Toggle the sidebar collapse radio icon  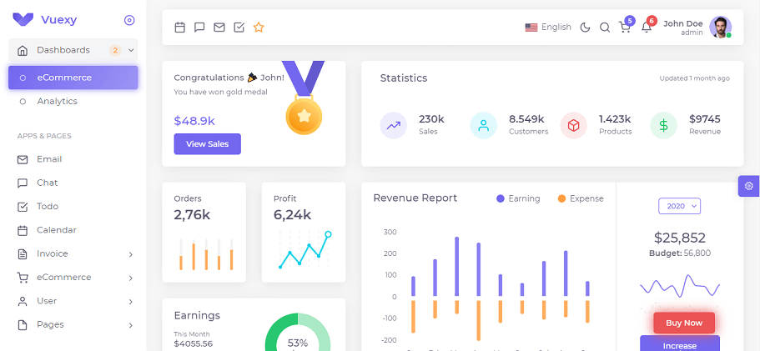(x=129, y=20)
